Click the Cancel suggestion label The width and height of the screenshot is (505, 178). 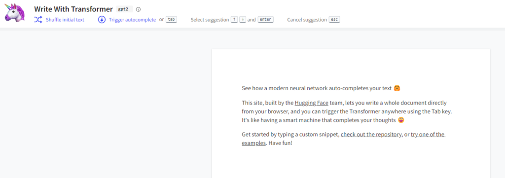click(307, 20)
